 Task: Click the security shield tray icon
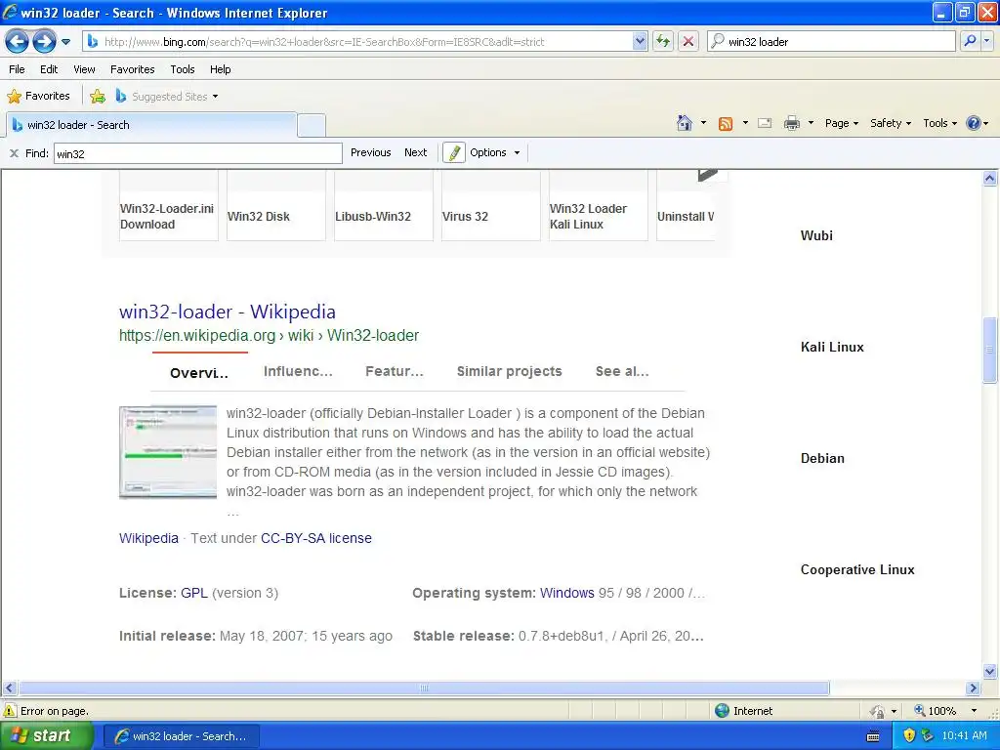[x=909, y=736]
